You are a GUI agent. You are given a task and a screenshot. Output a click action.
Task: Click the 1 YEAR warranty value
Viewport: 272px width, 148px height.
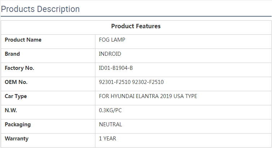point(108,139)
